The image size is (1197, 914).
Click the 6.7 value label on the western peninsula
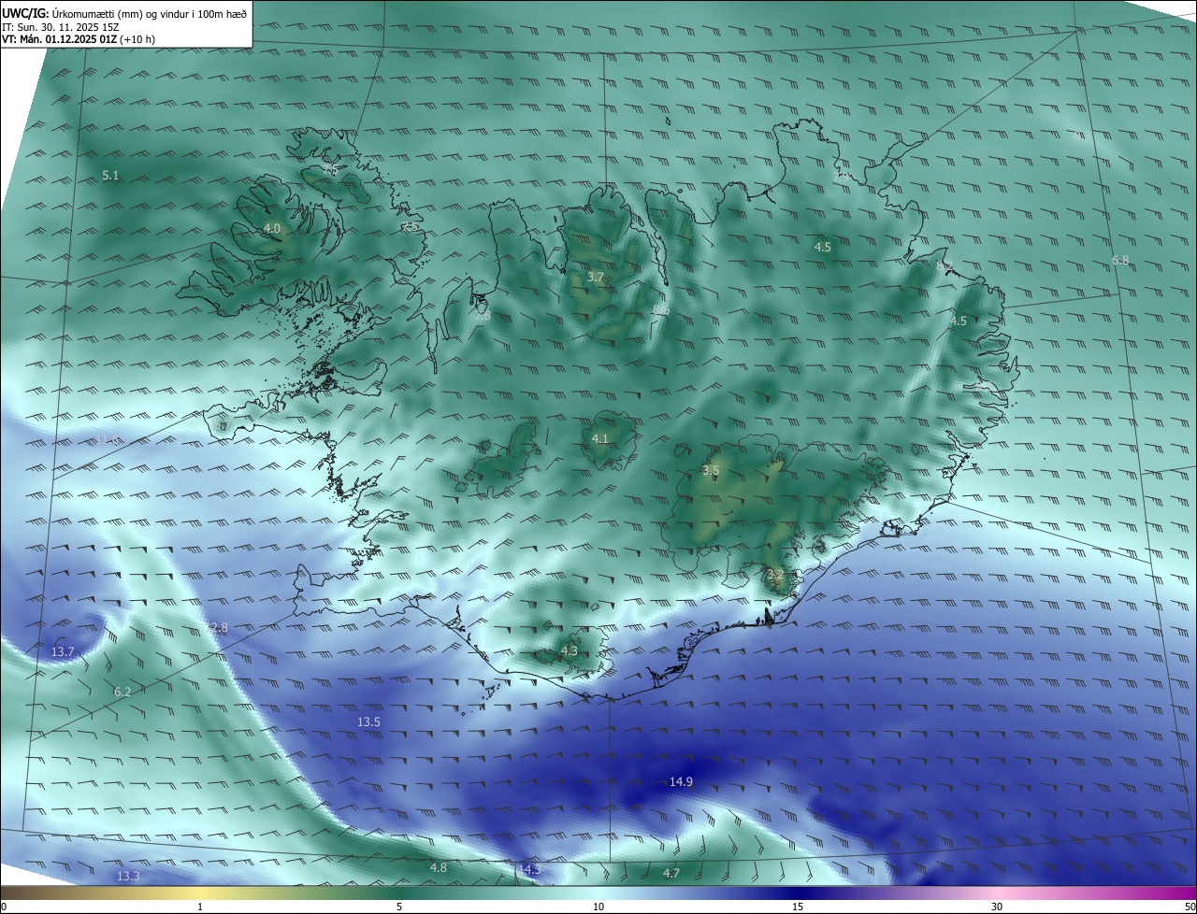223,426
